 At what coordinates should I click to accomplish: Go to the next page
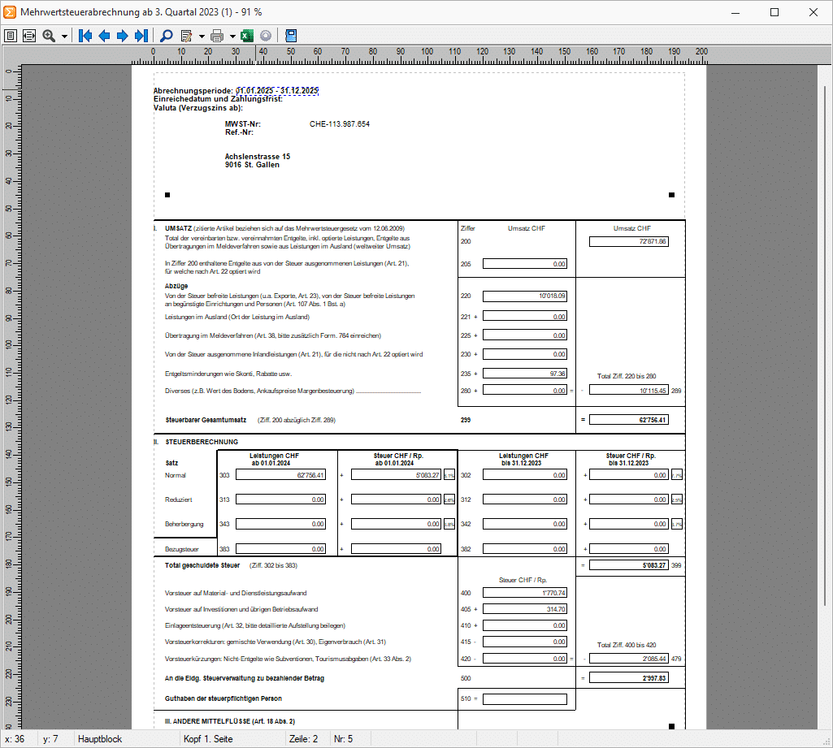pos(122,36)
